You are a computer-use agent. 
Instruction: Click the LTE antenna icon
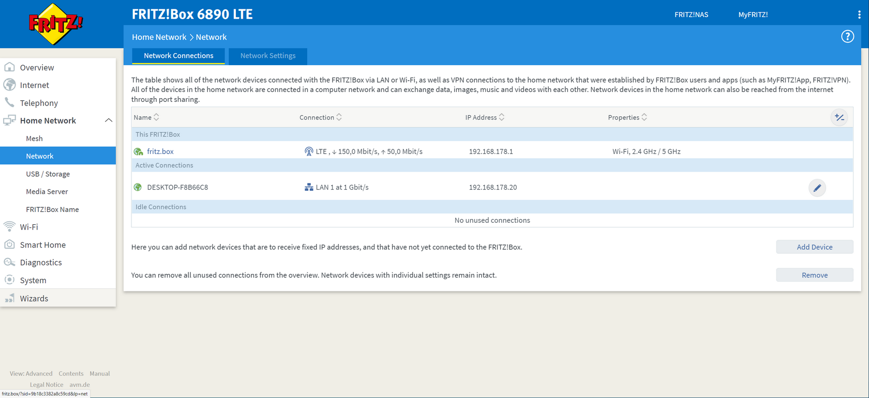click(309, 151)
